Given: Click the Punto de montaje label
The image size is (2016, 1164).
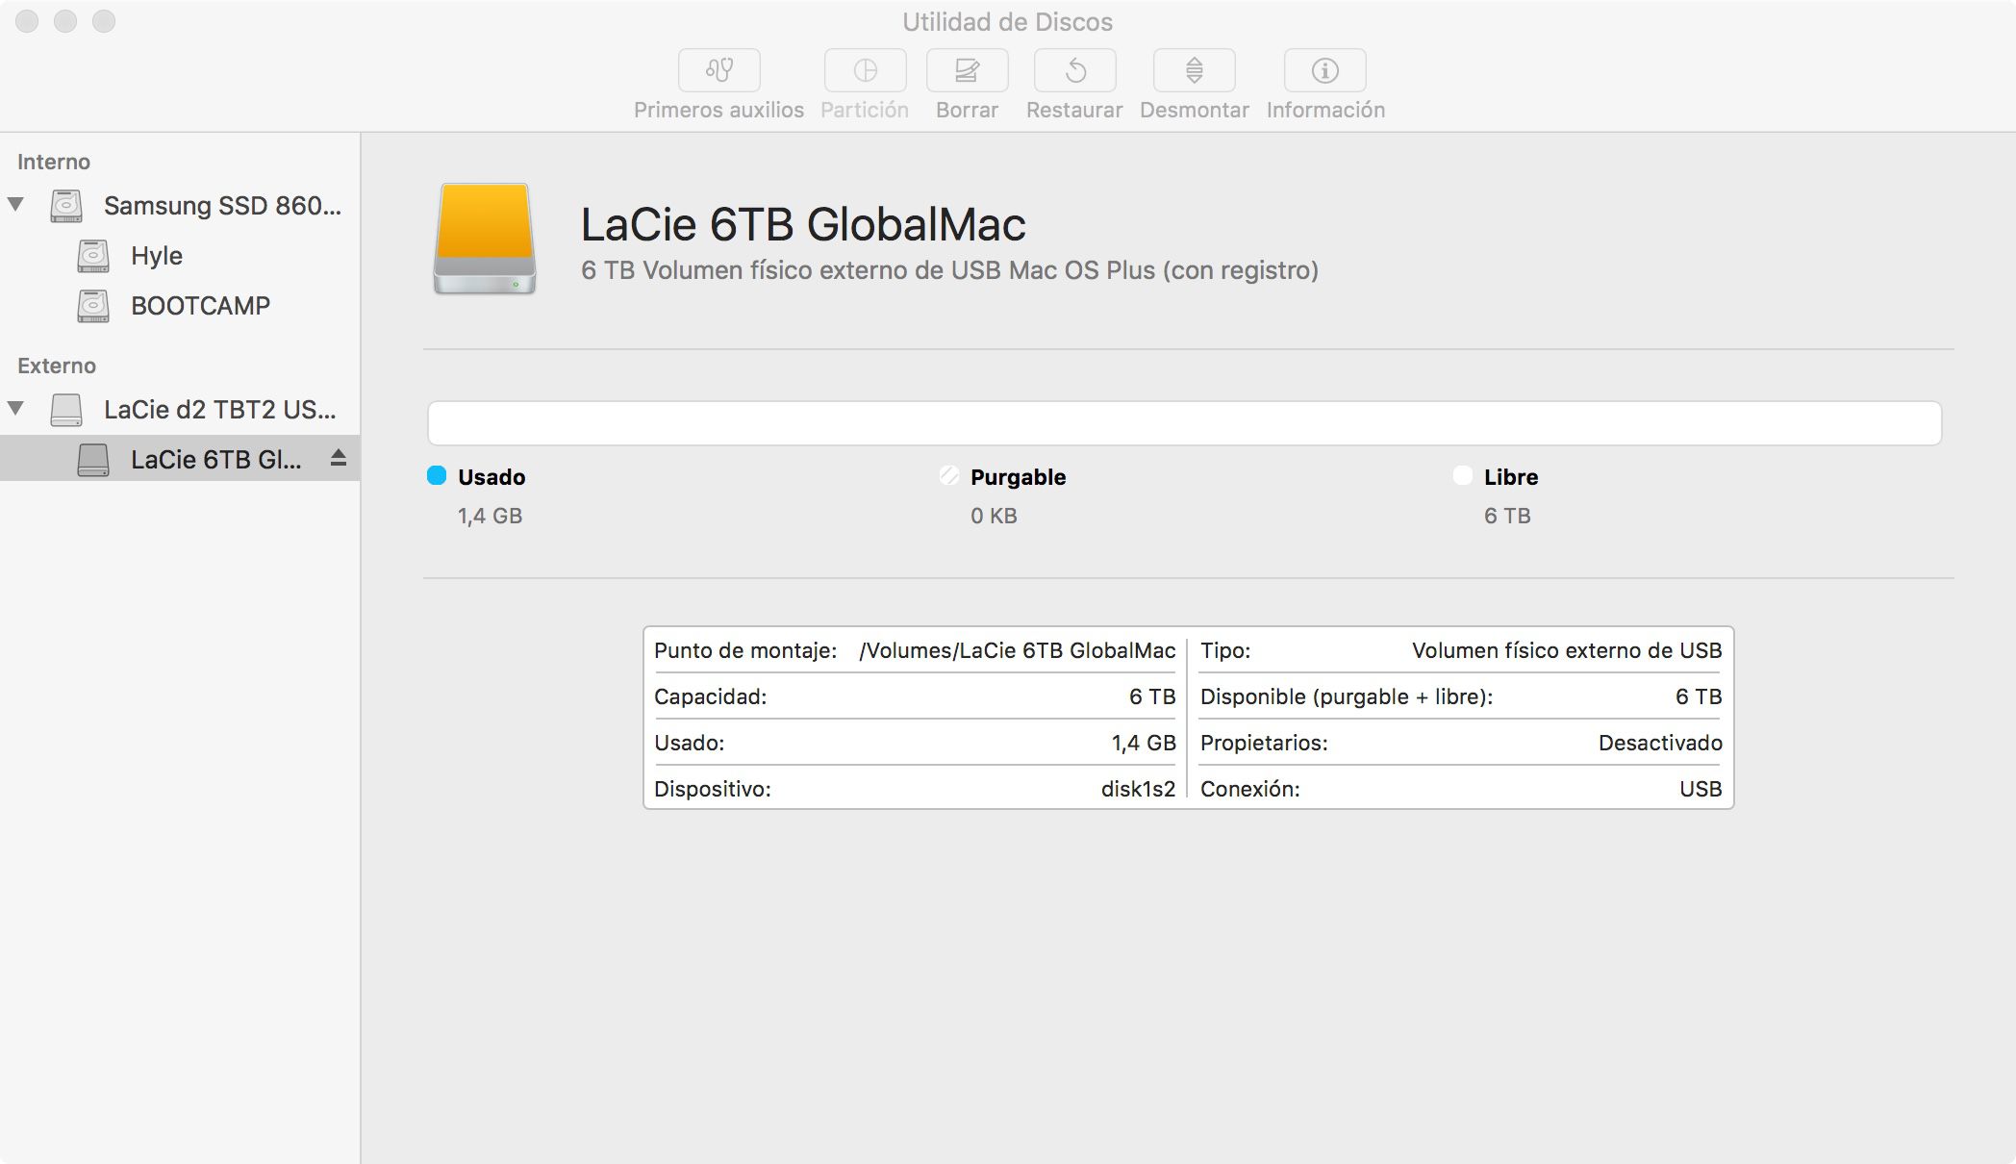Looking at the screenshot, I should click(745, 650).
